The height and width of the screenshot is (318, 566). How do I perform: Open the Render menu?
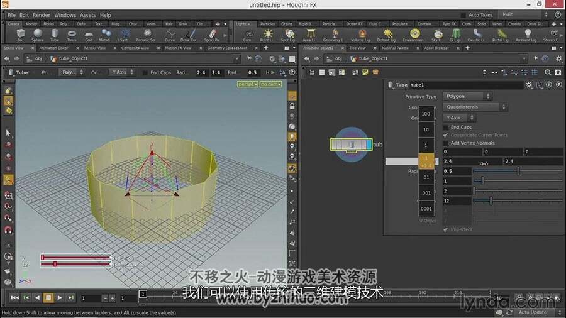41,15
